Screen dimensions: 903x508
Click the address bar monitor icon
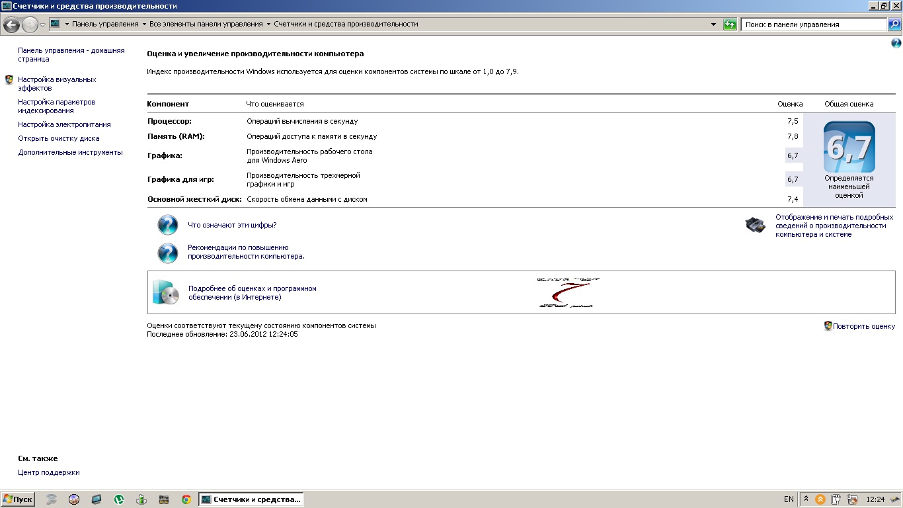(56, 24)
